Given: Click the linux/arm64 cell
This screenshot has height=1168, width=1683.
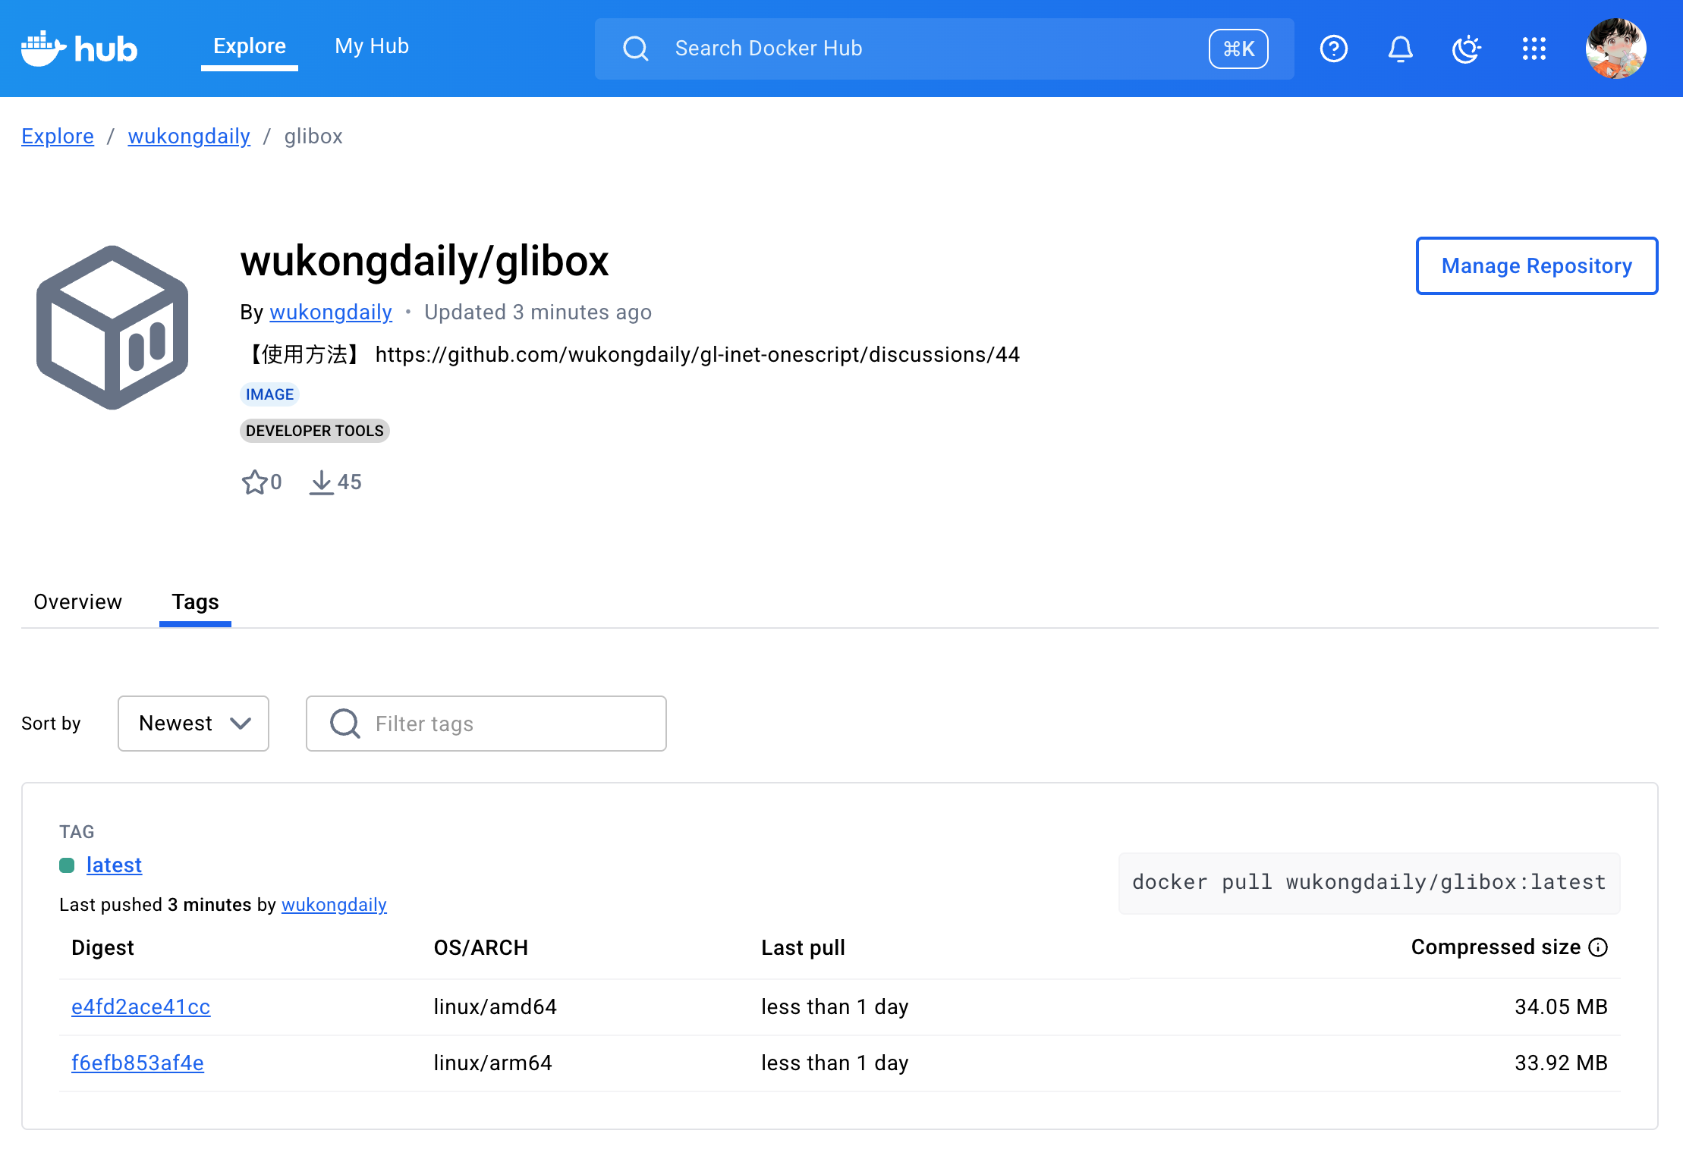Looking at the screenshot, I should (493, 1063).
